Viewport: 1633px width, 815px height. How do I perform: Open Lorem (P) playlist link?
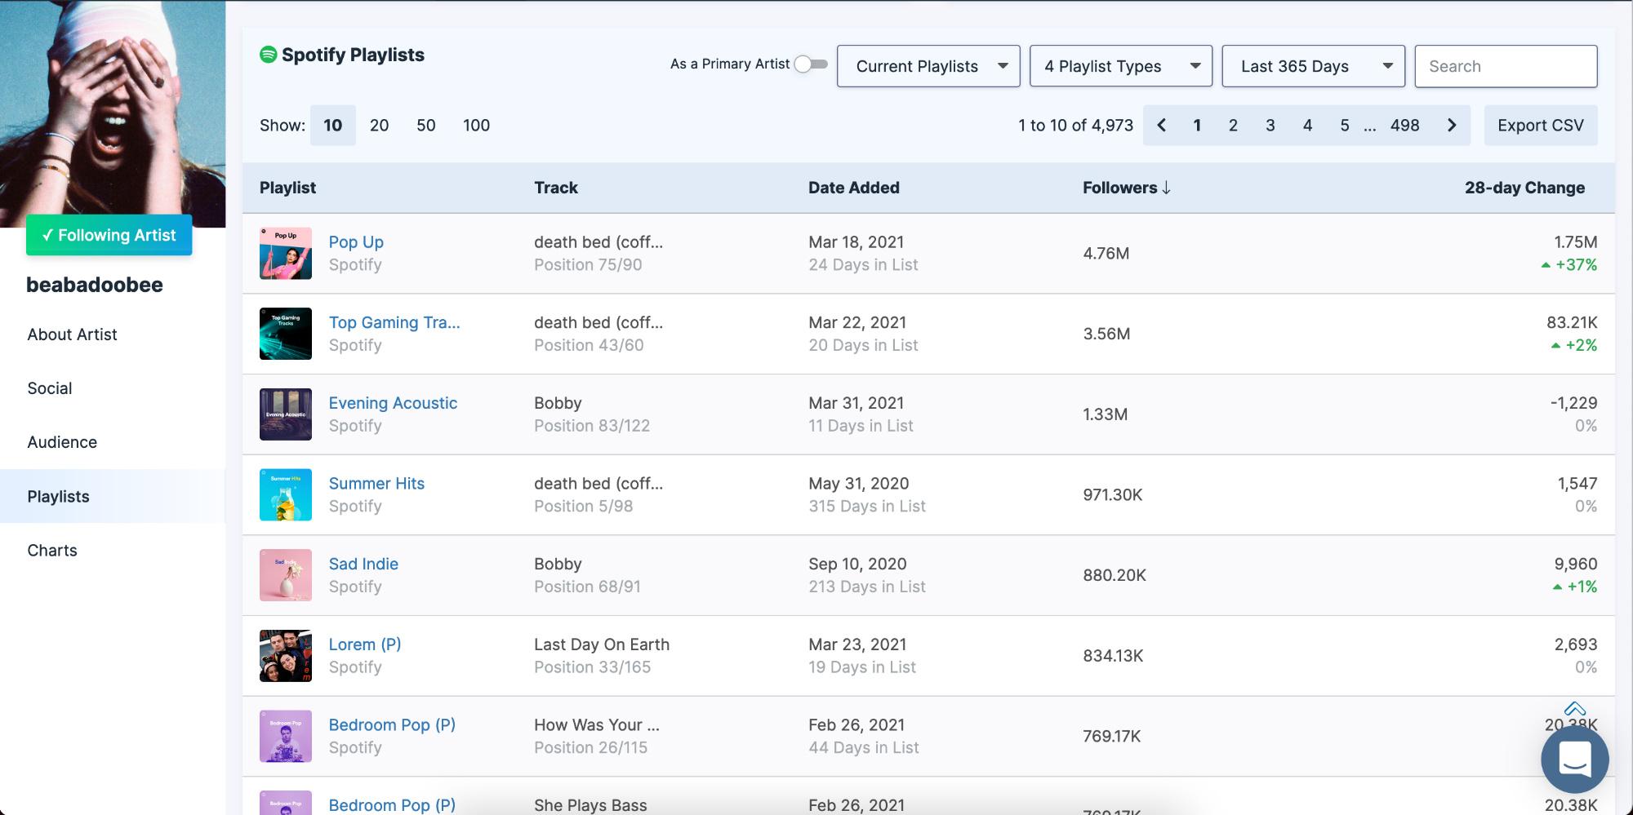(x=365, y=644)
